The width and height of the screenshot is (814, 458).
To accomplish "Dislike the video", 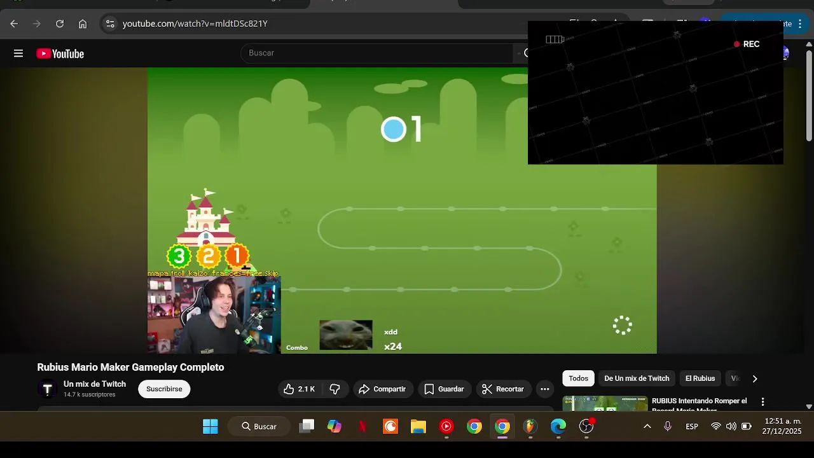I will click(x=335, y=389).
